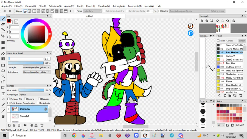Screen dimensions: 247x139
Task: Click the Undo arrow in the toolbar
Action: [4, 11]
